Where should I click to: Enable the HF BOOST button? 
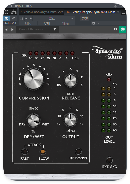coord(78,152)
